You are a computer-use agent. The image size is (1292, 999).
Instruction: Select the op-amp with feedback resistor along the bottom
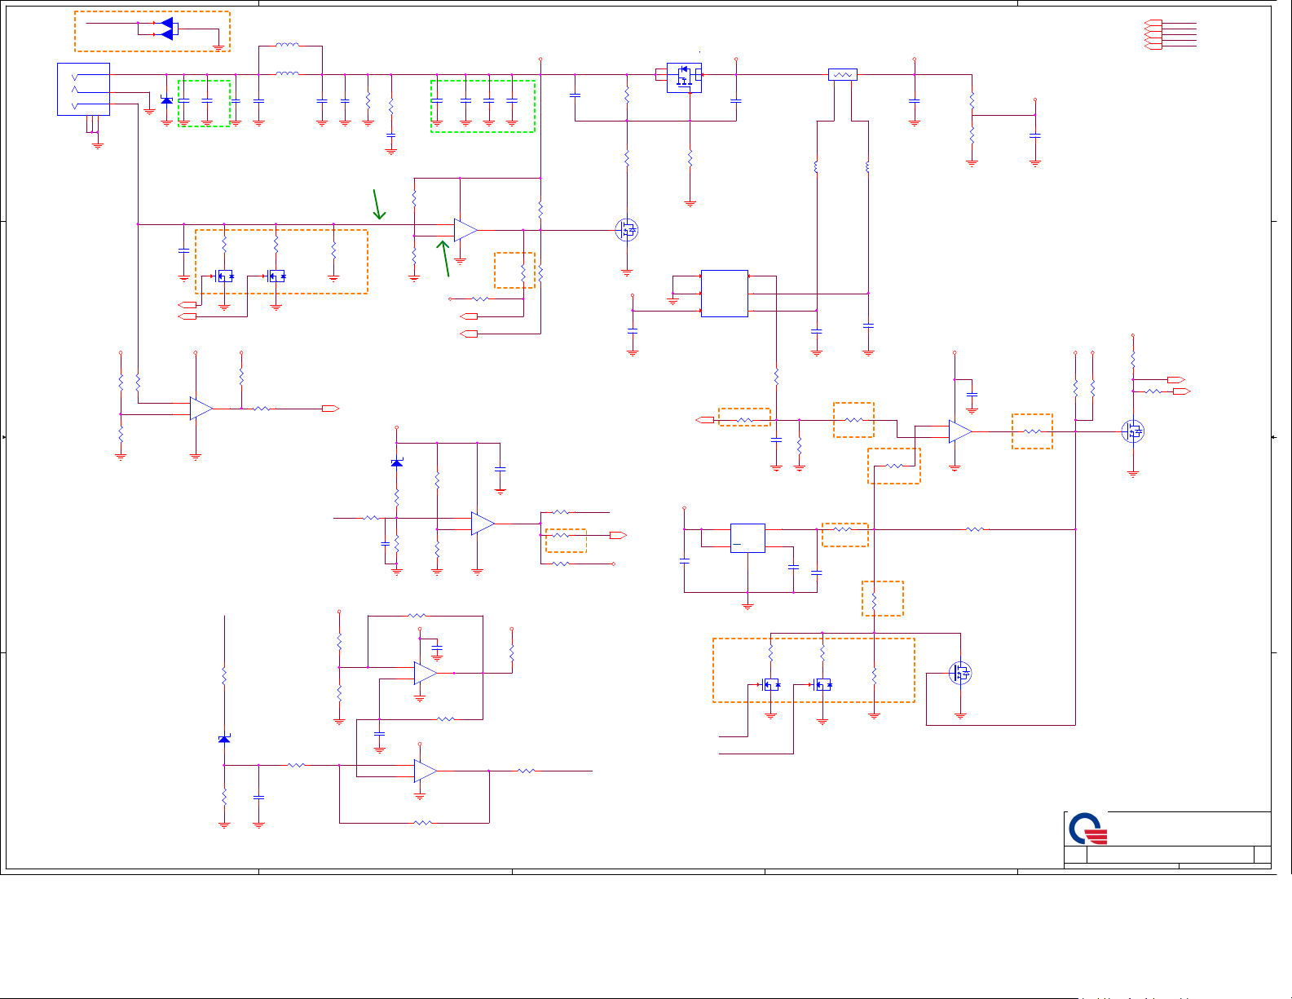tap(426, 771)
